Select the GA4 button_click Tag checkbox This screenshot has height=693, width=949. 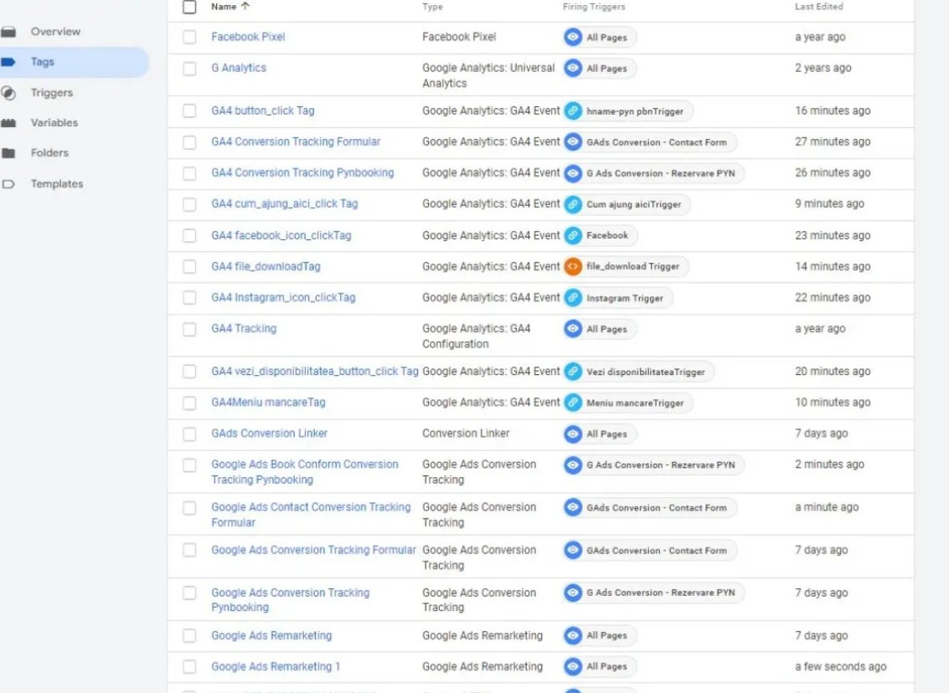click(x=189, y=110)
